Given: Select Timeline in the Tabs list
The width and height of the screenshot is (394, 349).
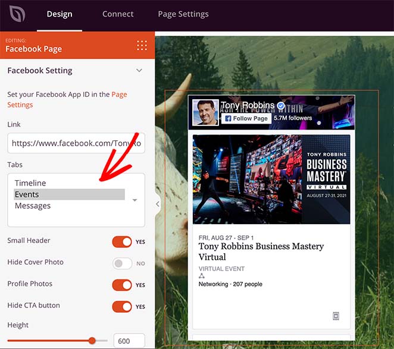Looking at the screenshot, I should pyautogui.click(x=30, y=183).
